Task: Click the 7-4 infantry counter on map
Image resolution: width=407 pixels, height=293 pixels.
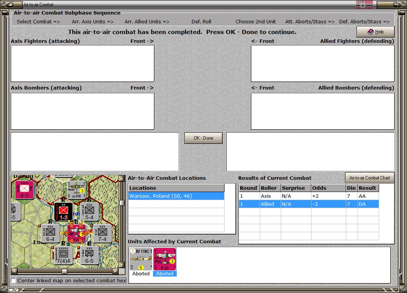Action: pyautogui.click(x=102, y=233)
